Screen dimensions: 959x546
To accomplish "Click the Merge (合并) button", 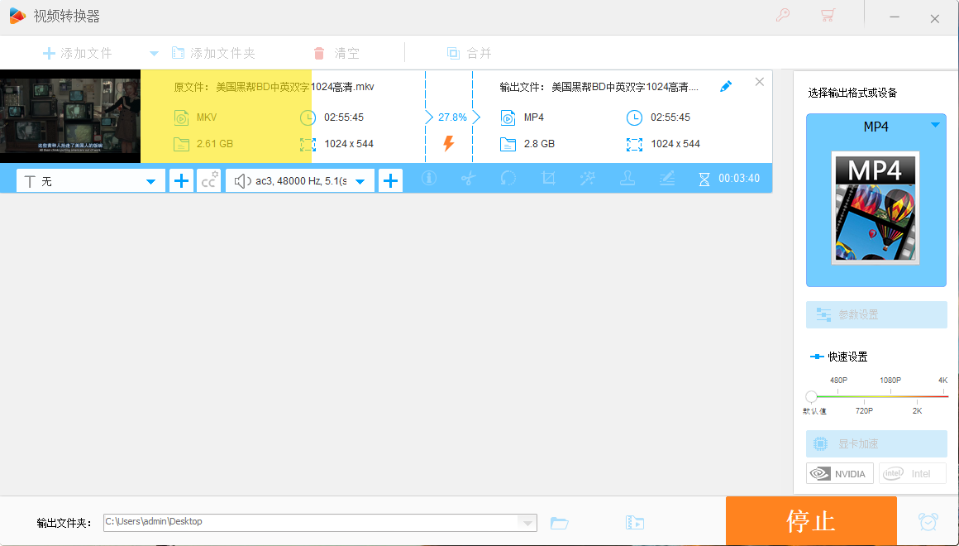I will [469, 53].
